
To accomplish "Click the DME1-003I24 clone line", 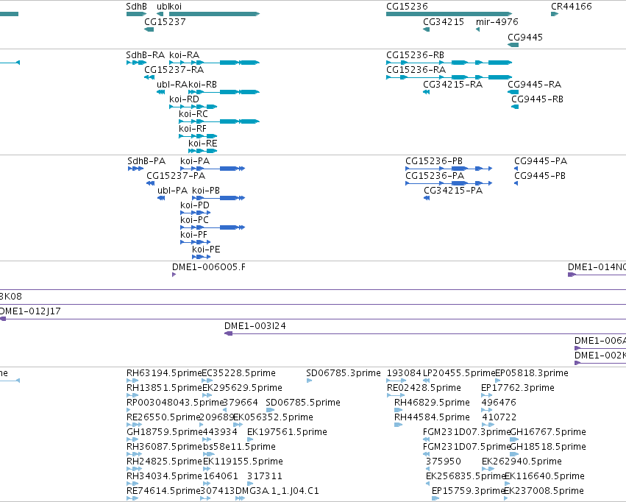I will tap(425, 334).
